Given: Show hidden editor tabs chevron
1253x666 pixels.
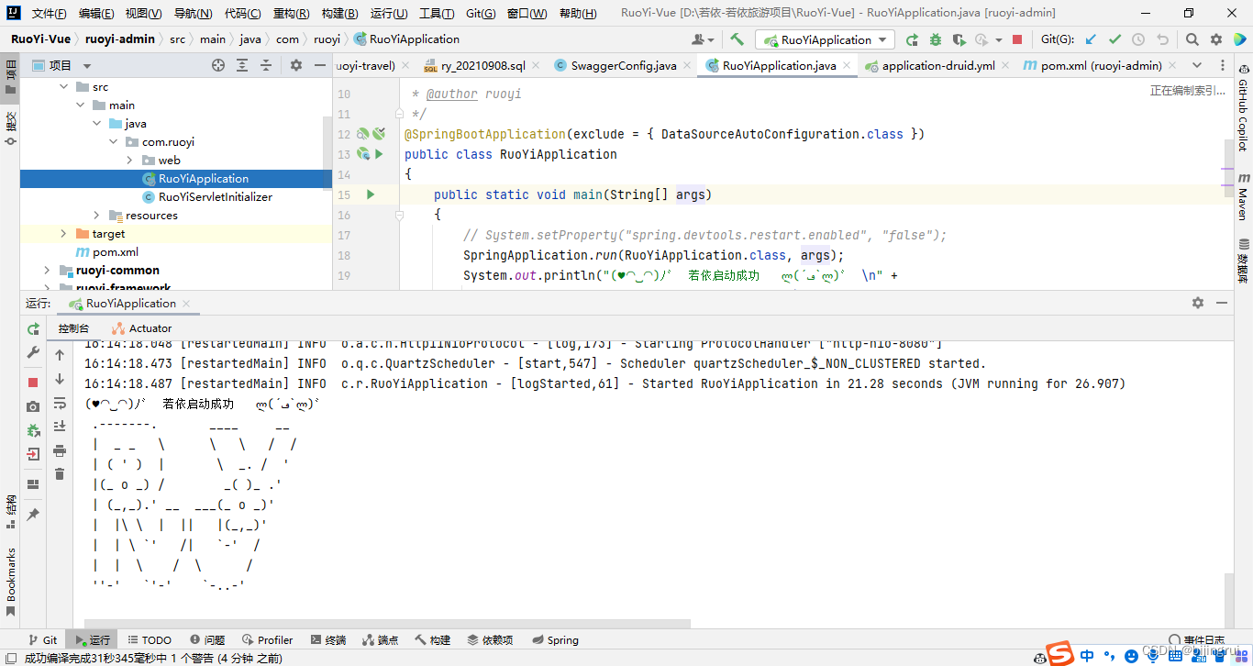Looking at the screenshot, I should click(x=1196, y=65).
